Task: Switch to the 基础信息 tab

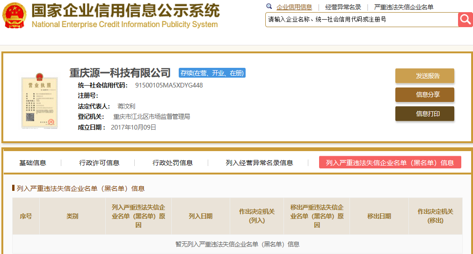Action: point(33,163)
